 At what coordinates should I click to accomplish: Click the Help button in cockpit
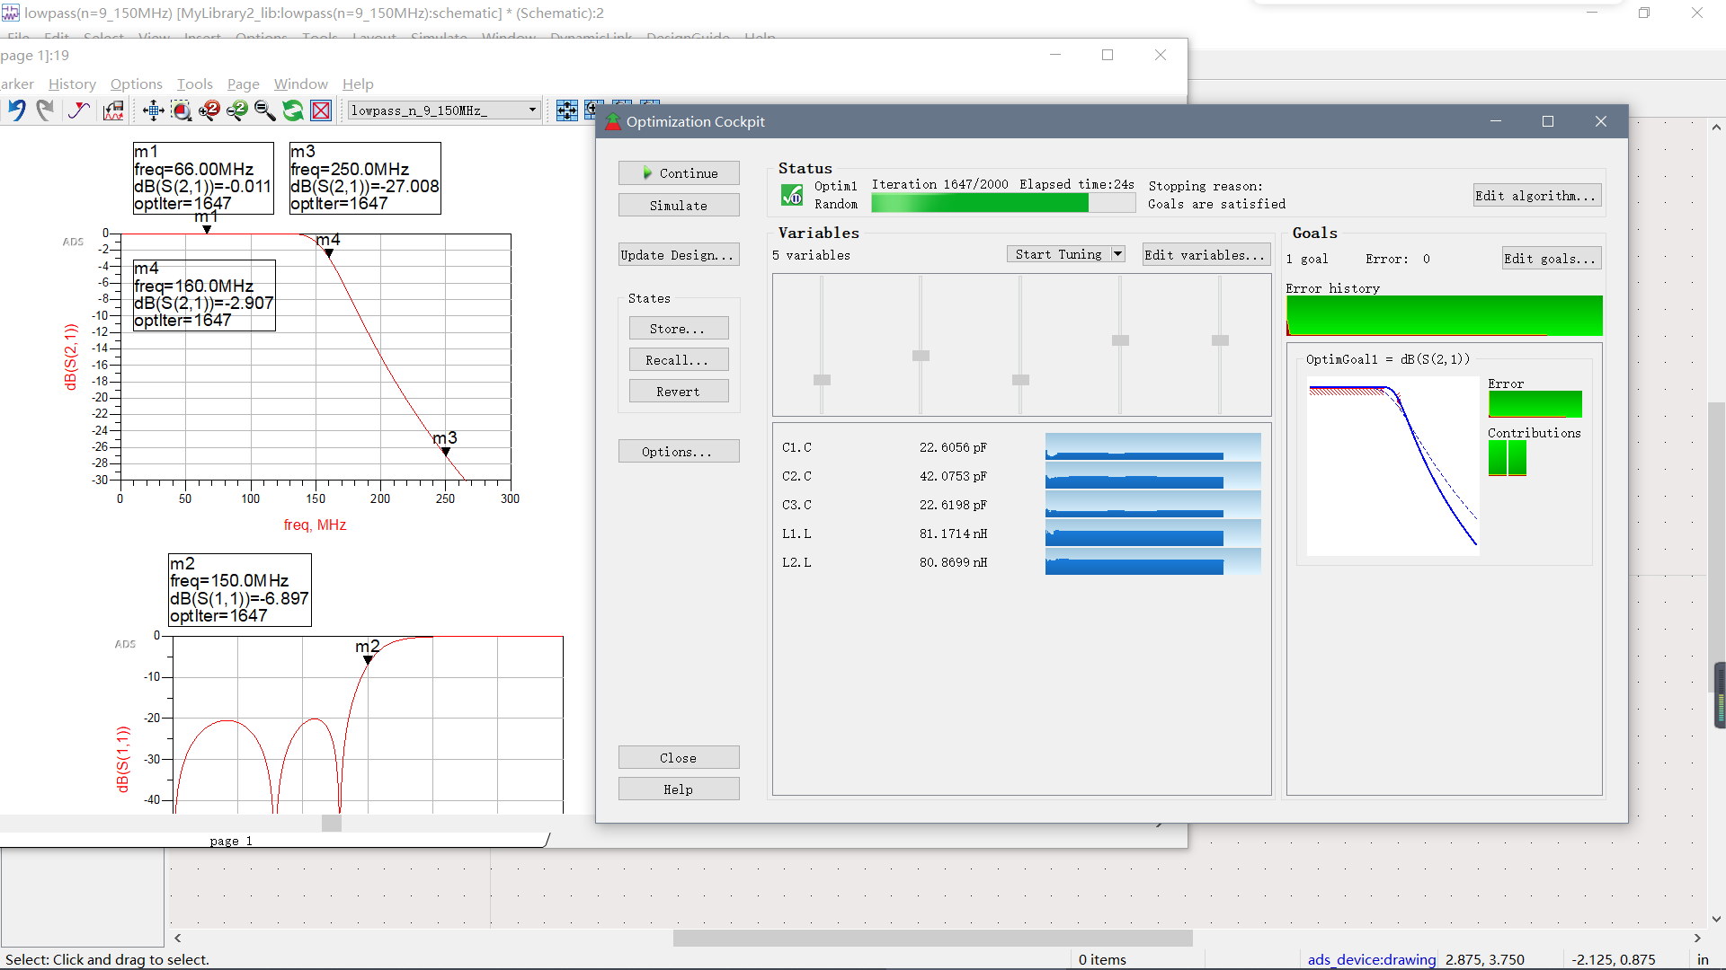(x=679, y=789)
